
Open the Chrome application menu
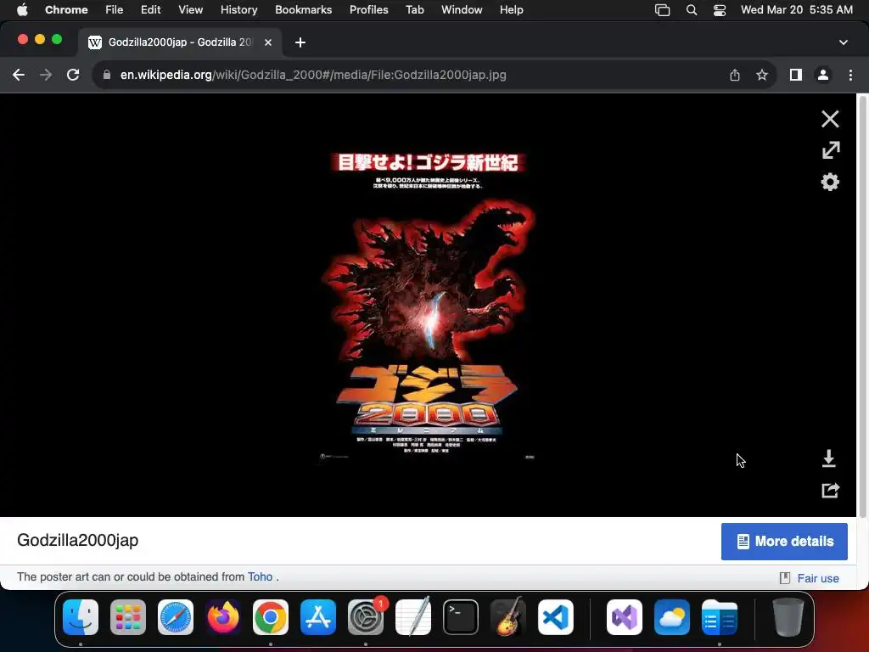point(66,10)
